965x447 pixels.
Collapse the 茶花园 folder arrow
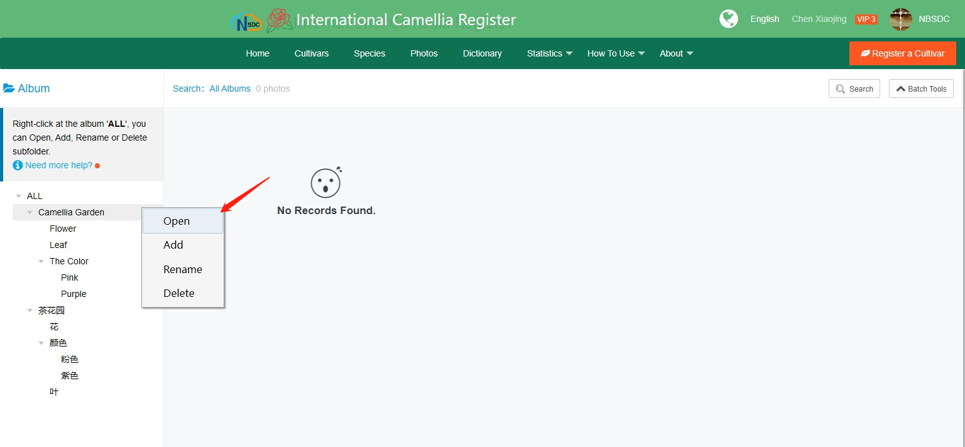pos(30,311)
